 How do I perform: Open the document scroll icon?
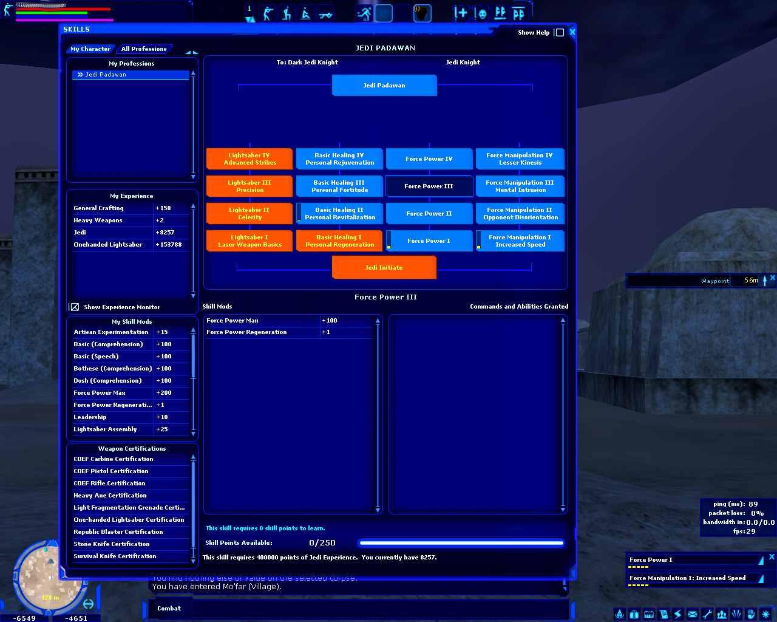click(x=663, y=614)
